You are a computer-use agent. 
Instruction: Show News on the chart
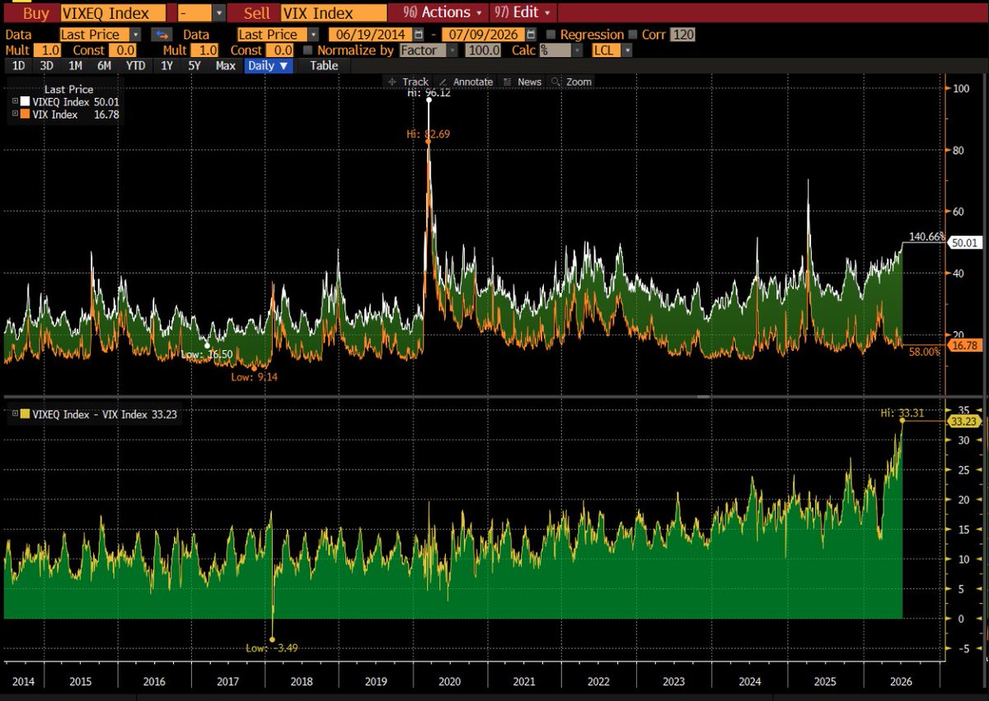[x=523, y=82]
